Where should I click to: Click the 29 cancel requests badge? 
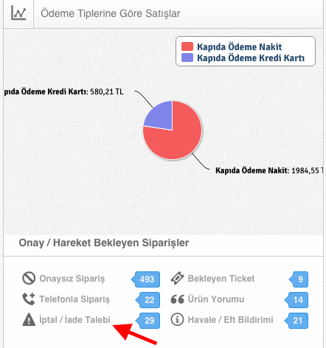148,321
